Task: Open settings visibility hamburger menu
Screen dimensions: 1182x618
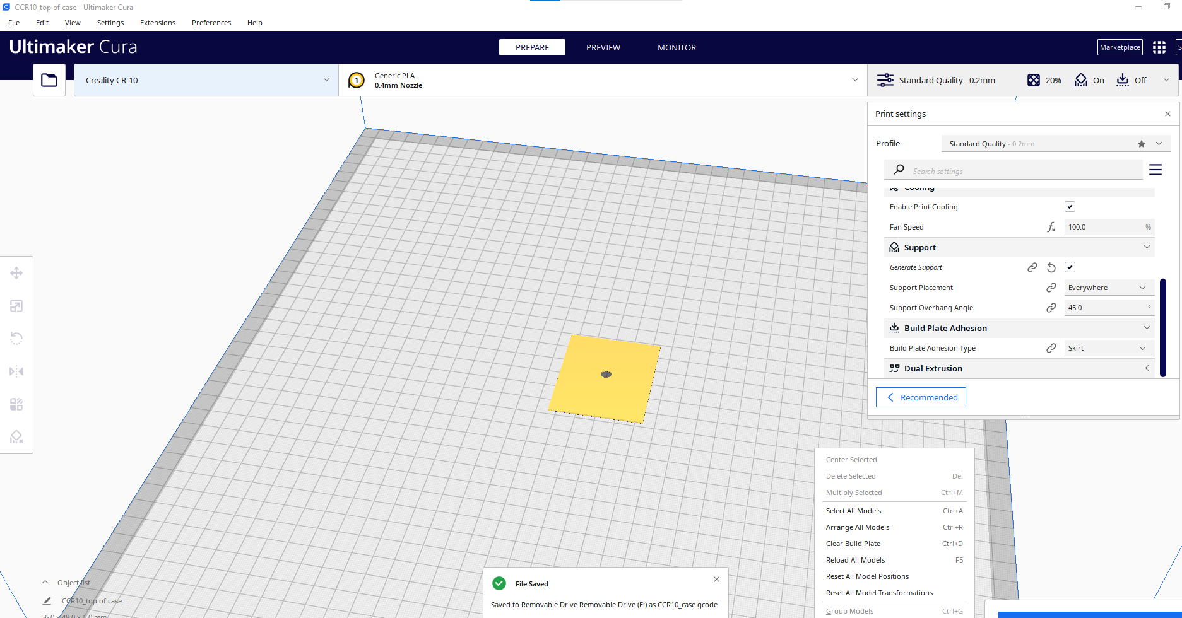Action: 1155,170
